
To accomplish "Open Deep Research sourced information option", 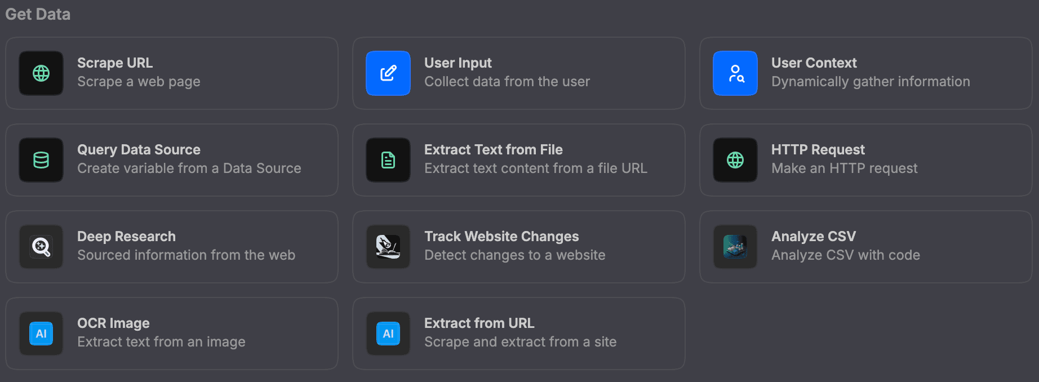I will tap(172, 247).
